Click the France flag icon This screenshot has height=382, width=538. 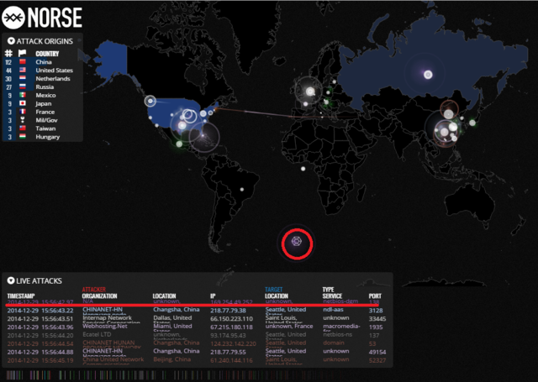23,112
